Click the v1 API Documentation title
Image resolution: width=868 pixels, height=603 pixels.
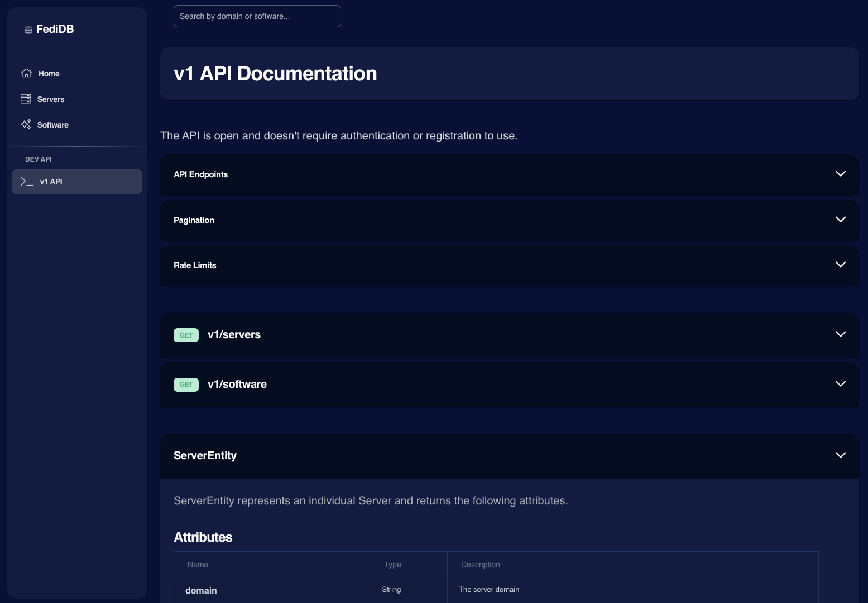(275, 74)
